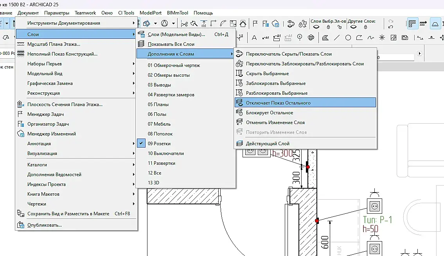Click the red hotspot on the wall
Screen dimensions: 444x256
[308, 167]
